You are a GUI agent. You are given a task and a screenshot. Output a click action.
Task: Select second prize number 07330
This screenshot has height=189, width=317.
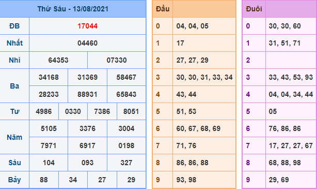[117, 60]
